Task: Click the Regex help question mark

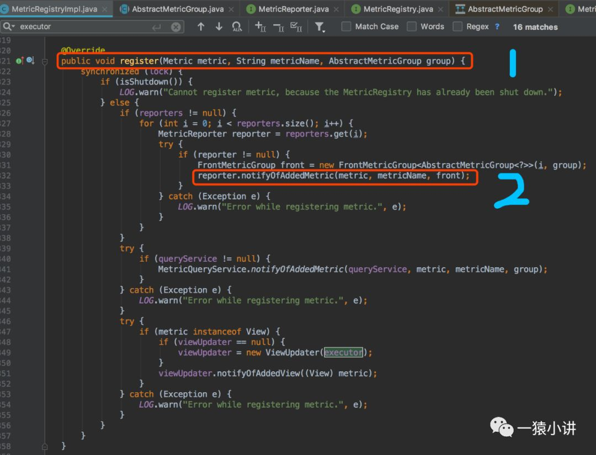Action: point(497,26)
